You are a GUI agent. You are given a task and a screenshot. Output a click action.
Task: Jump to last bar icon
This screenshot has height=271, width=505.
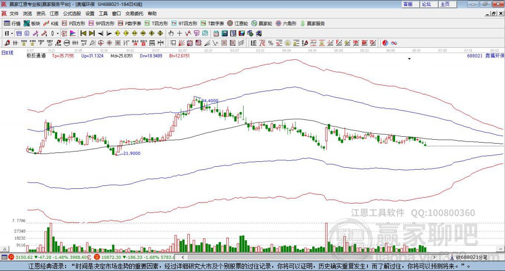tap(92, 33)
